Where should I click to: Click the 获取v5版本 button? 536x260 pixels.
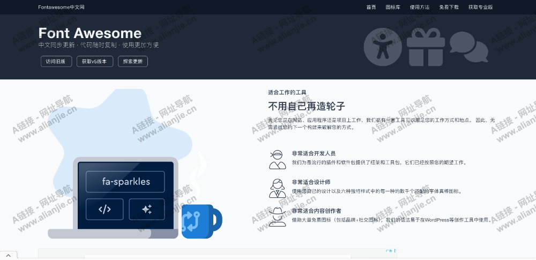tap(95, 62)
